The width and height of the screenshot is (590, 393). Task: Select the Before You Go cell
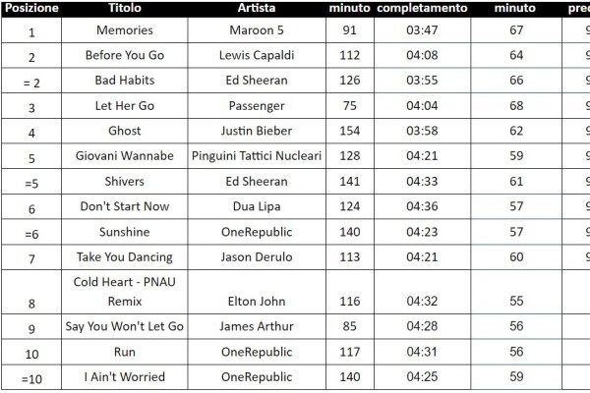124,55
